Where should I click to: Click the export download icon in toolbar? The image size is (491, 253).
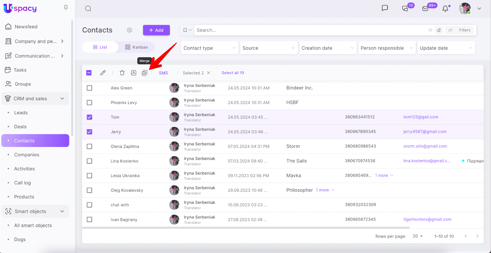pos(133,73)
